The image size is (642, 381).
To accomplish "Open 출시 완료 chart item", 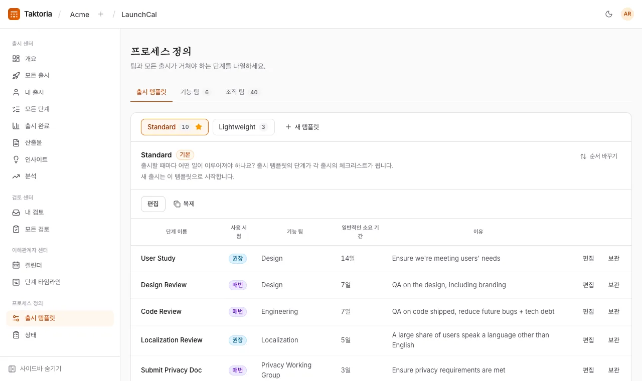I will click(x=60, y=126).
